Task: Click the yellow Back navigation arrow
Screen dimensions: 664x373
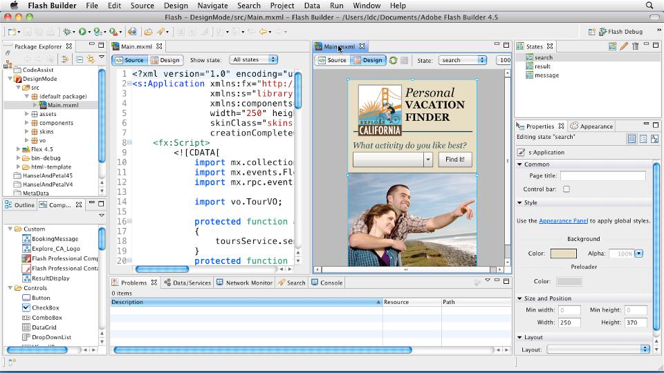Action: click(263, 32)
